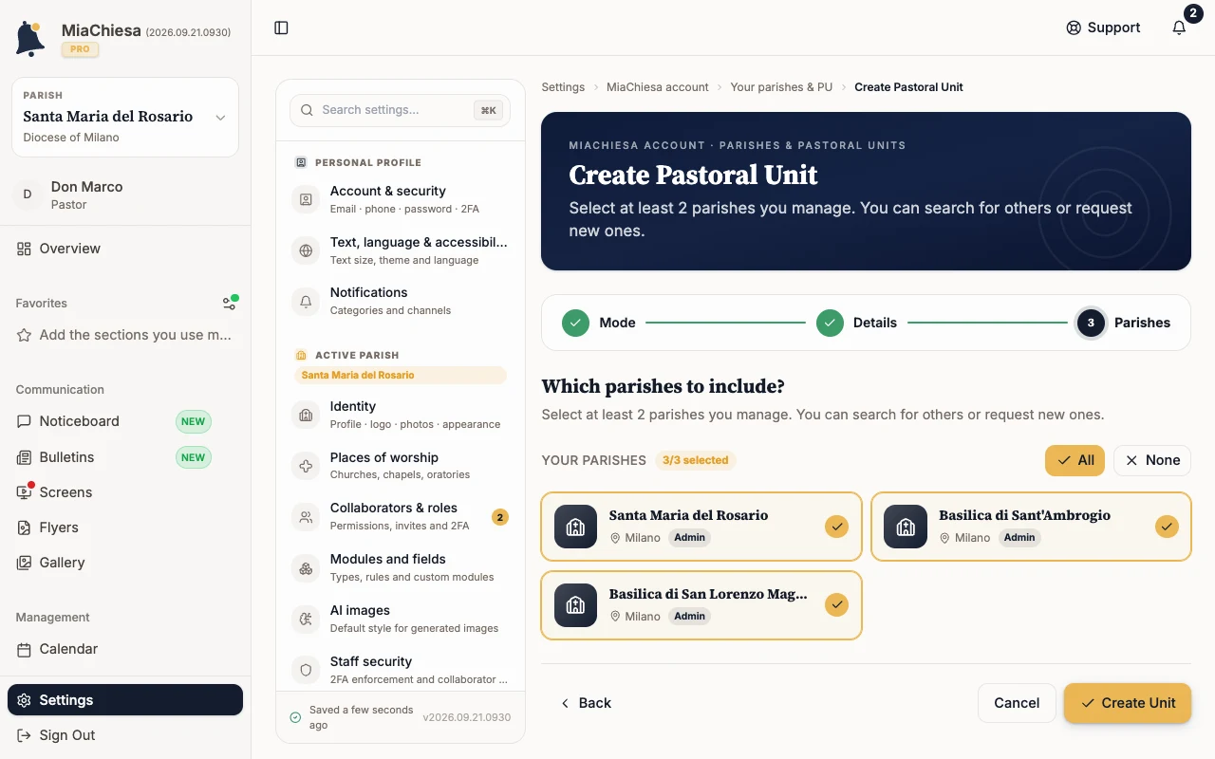1215x759 pixels.
Task: Focus the Search settings field
Action: (x=401, y=110)
